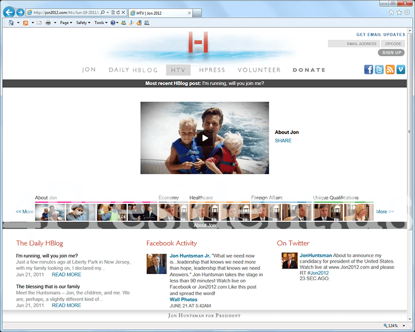Click the Jon Huntsman Jr. Facebook name link
415x332 pixels.
[x=190, y=256]
